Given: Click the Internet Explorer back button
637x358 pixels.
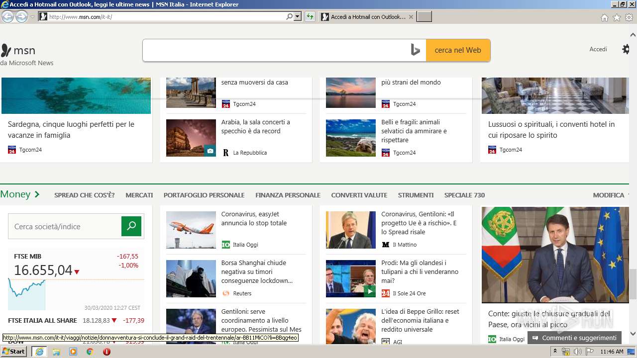Looking at the screenshot, I should 7,16.
